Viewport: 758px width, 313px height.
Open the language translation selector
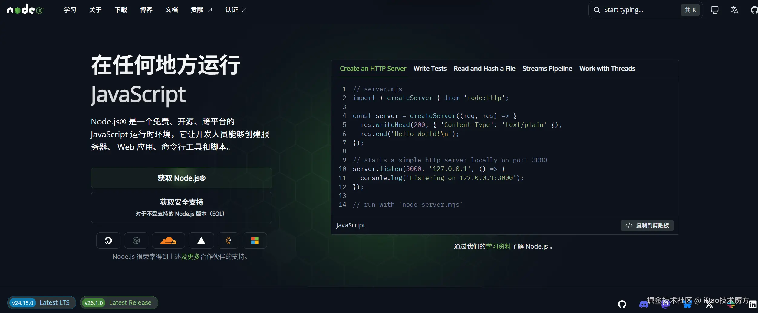734,10
